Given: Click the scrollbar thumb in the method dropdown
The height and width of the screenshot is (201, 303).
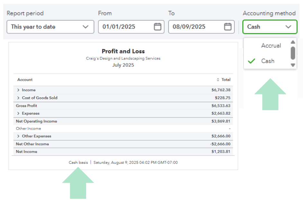Looking at the screenshot, I should click(293, 53).
